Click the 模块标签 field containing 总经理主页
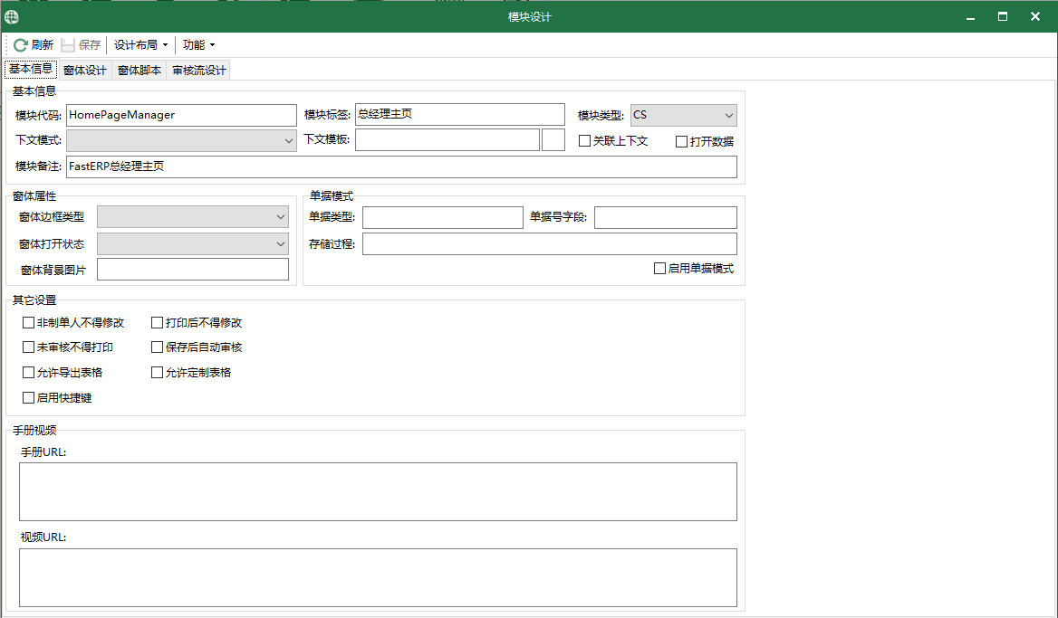Image resolution: width=1058 pixels, height=618 pixels. click(x=459, y=115)
